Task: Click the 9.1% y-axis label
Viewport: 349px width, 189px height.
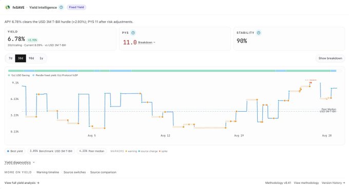Action: point(15,83)
